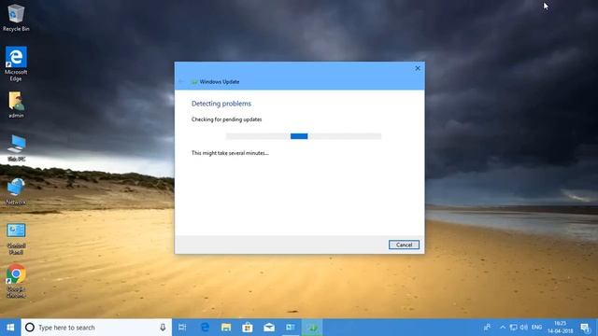Close the Windows Update troubleshooter dialog

tap(418, 68)
